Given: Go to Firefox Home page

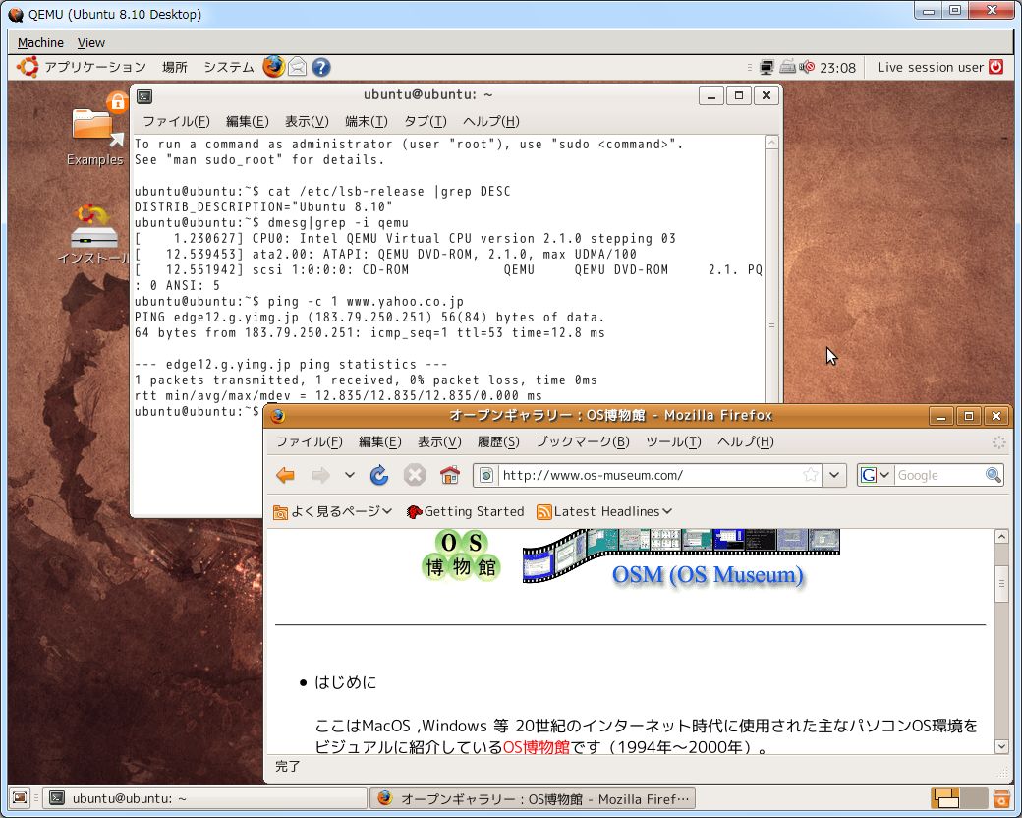Looking at the screenshot, I should [x=450, y=475].
